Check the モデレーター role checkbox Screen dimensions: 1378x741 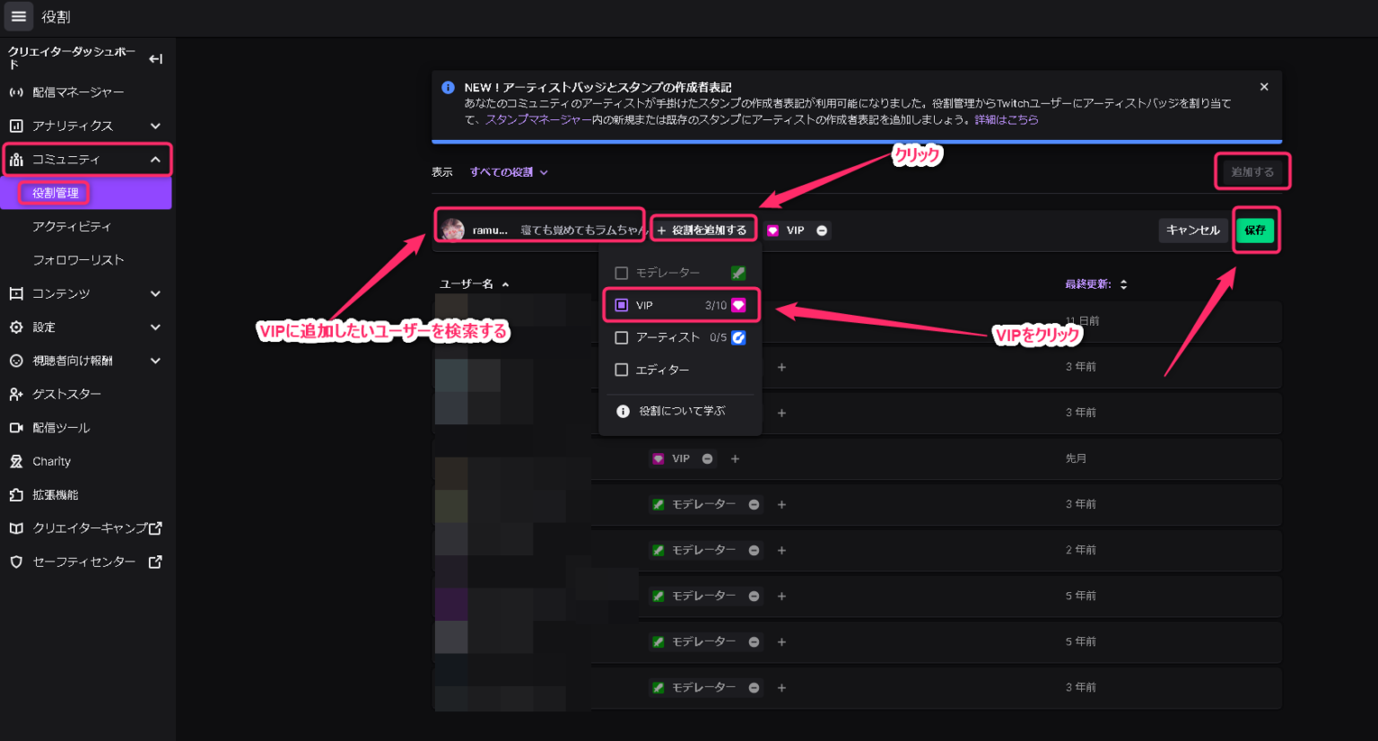click(x=620, y=272)
